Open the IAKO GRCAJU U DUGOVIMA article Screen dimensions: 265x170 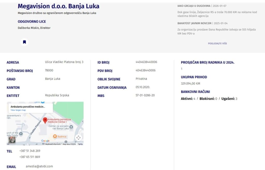point(194,6)
